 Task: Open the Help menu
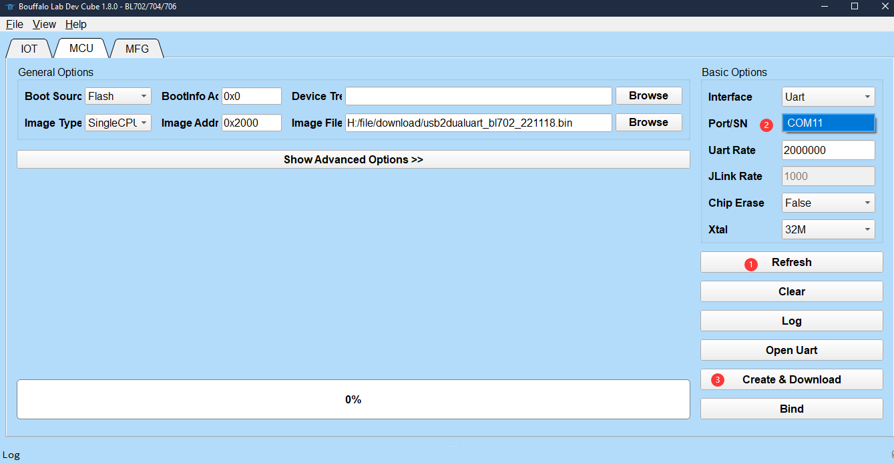click(x=76, y=25)
